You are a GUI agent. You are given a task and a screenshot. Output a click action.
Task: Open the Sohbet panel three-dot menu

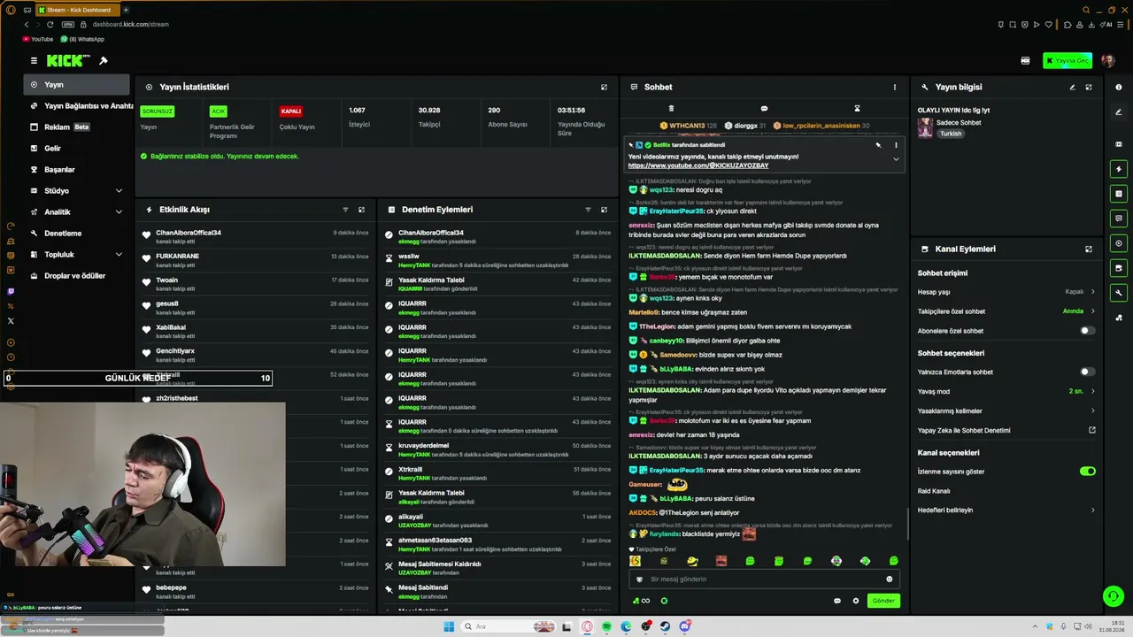coord(895,88)
